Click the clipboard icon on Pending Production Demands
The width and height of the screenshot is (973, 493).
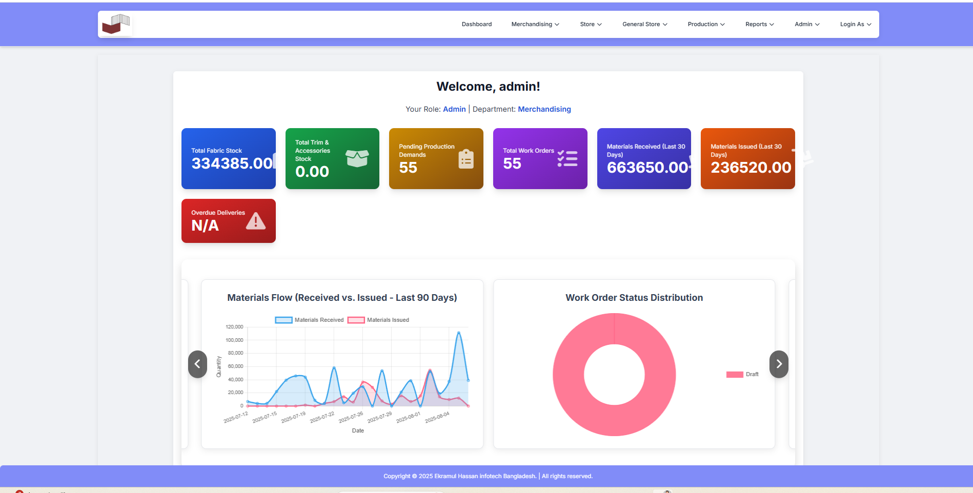465,159
